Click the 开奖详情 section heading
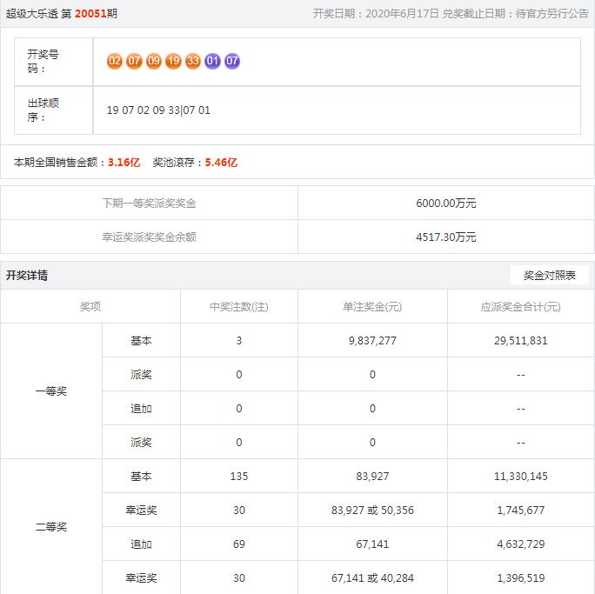The height and width of the screenshot is (594, 595). click(27, 275)
